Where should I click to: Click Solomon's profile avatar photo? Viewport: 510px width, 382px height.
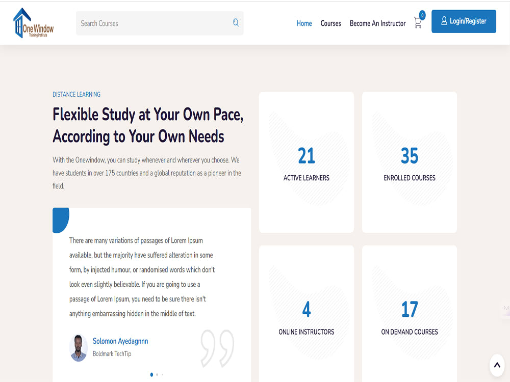(79, 347)
